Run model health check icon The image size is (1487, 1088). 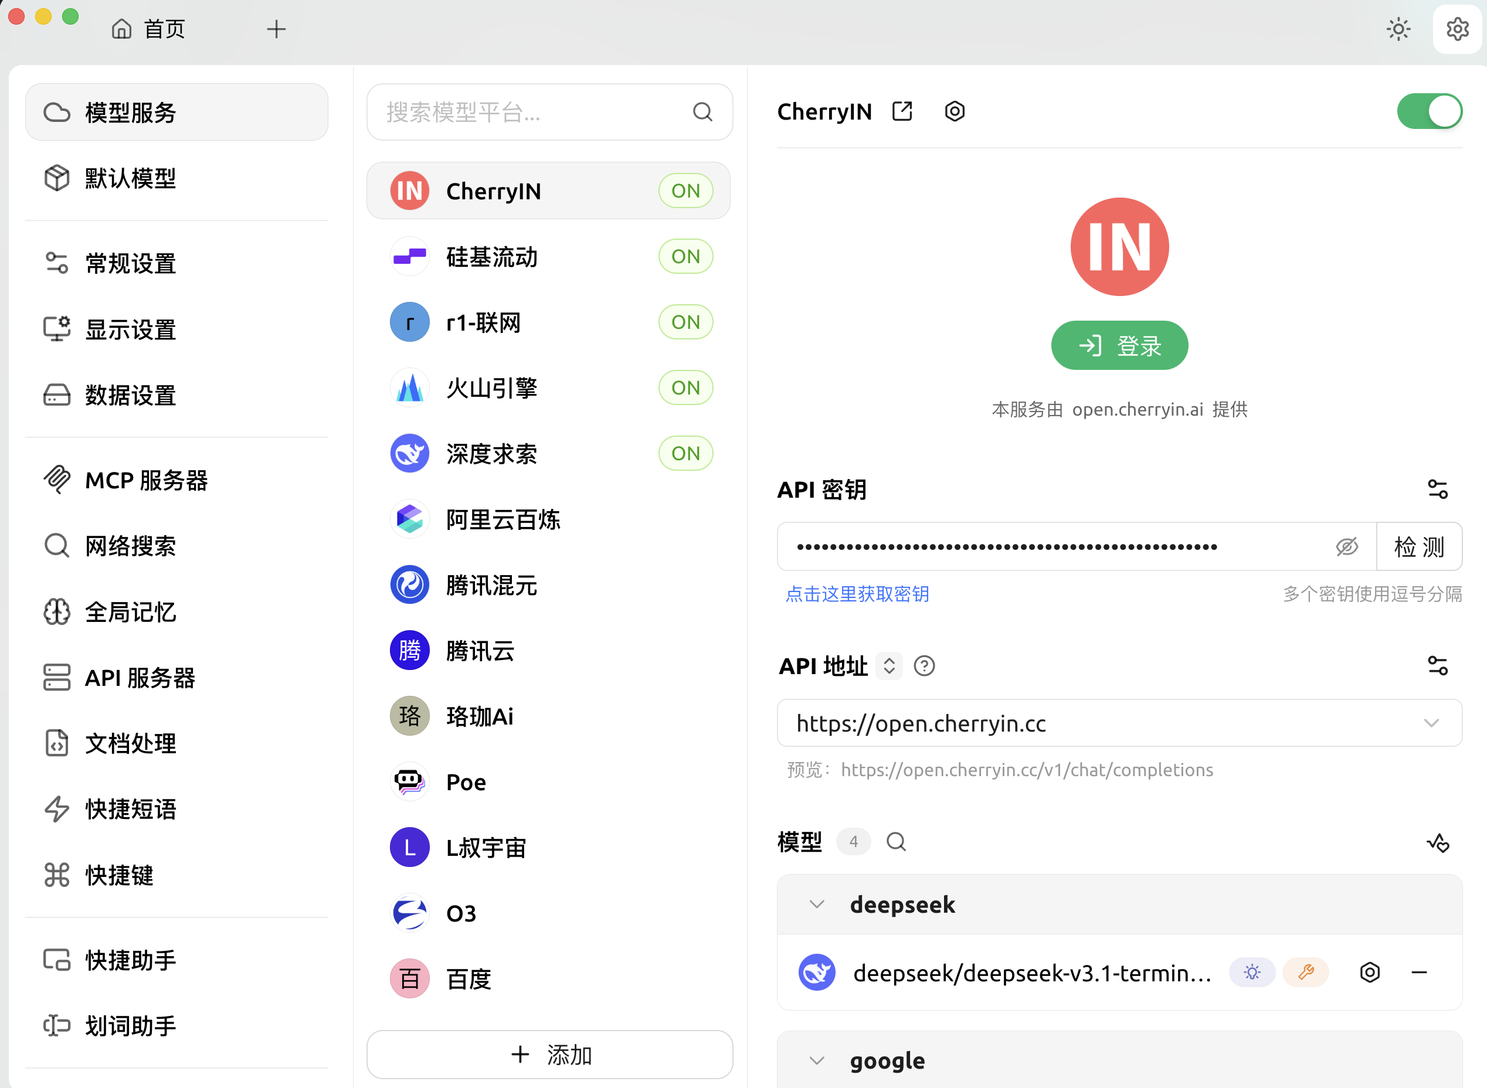click(1438, 842)
